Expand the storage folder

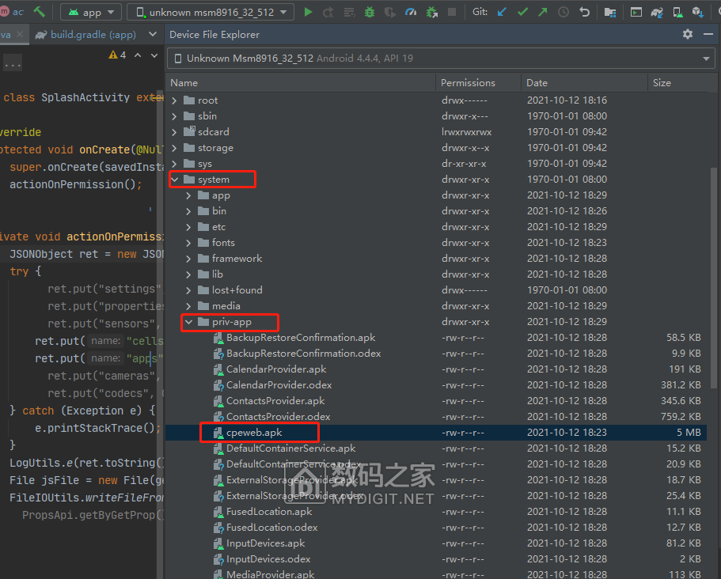174,148
